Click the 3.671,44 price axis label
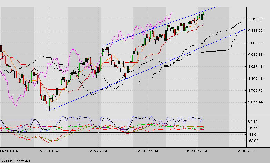The height and width of the screenshot is (163, 270). tap(256, 102)
